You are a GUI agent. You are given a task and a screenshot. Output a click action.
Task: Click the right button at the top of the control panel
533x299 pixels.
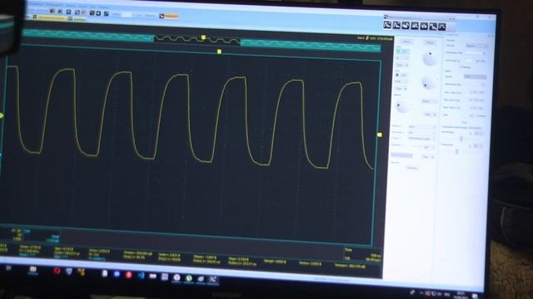point(430,42)
